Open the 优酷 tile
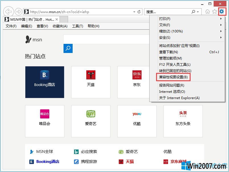 [x=137, y=121]
